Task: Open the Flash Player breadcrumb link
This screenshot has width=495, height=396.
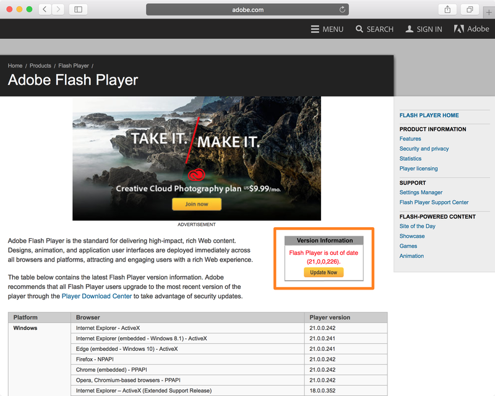Action: 74,66
